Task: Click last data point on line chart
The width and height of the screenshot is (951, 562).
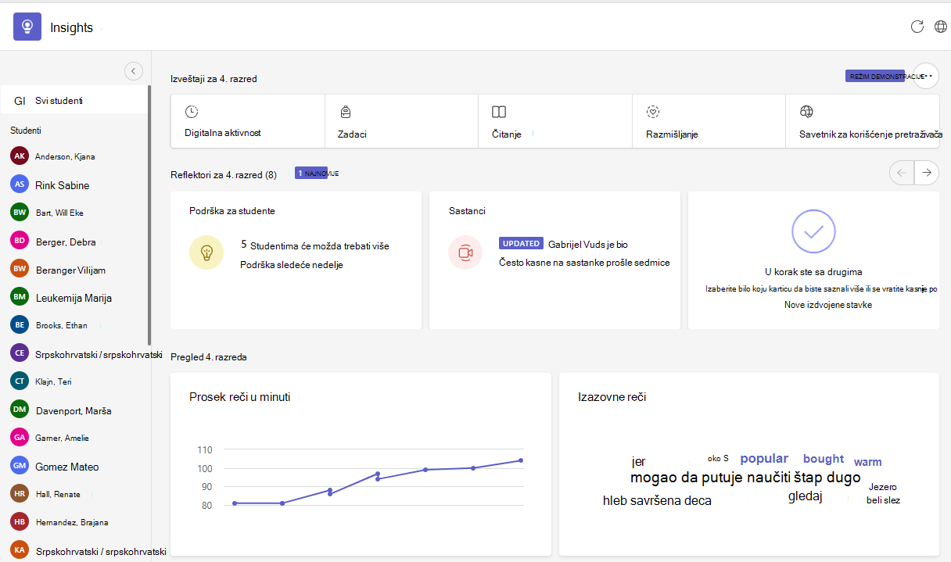Action: coord(520,460)
